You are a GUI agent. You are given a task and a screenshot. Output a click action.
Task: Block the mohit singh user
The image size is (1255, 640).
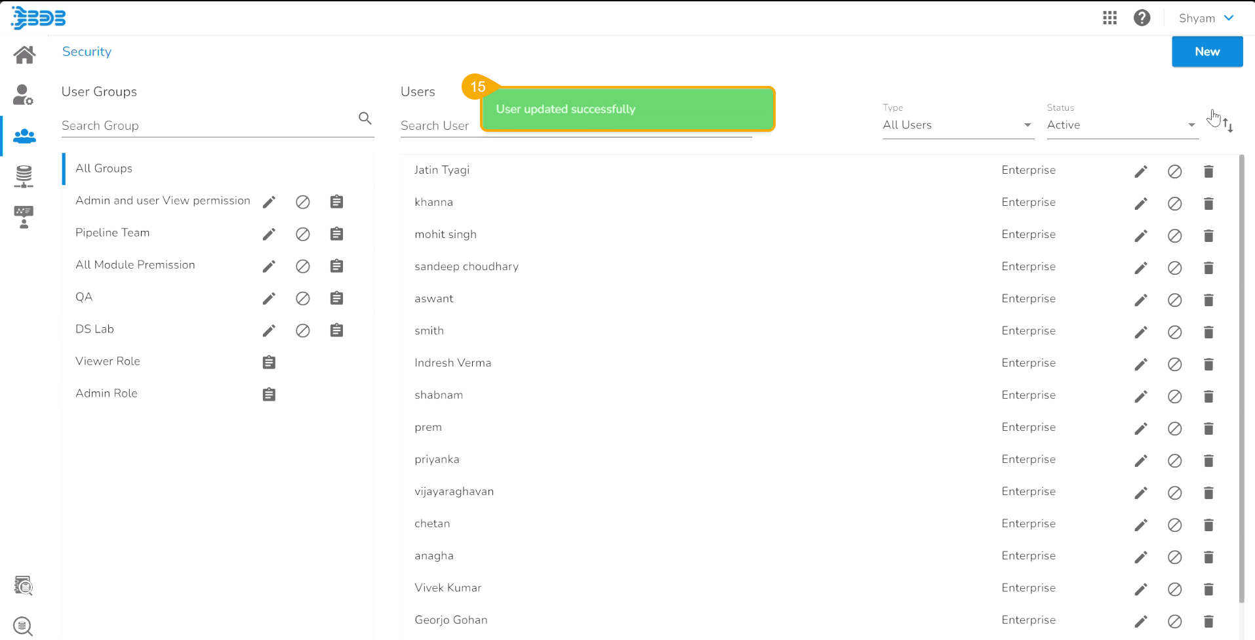pos(1174,235)
